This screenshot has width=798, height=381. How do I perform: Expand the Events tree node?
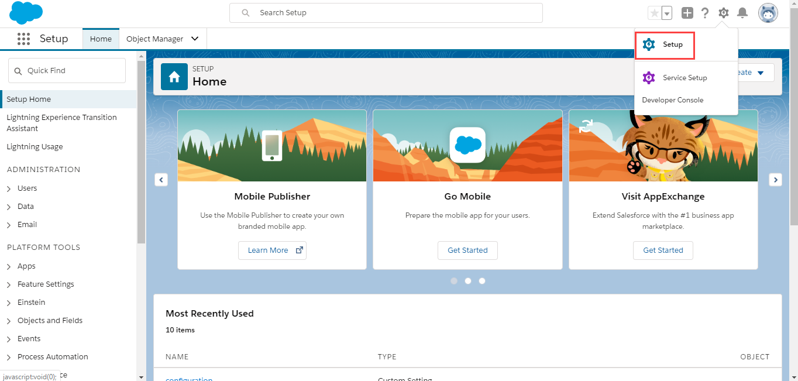tap(9, 339)
